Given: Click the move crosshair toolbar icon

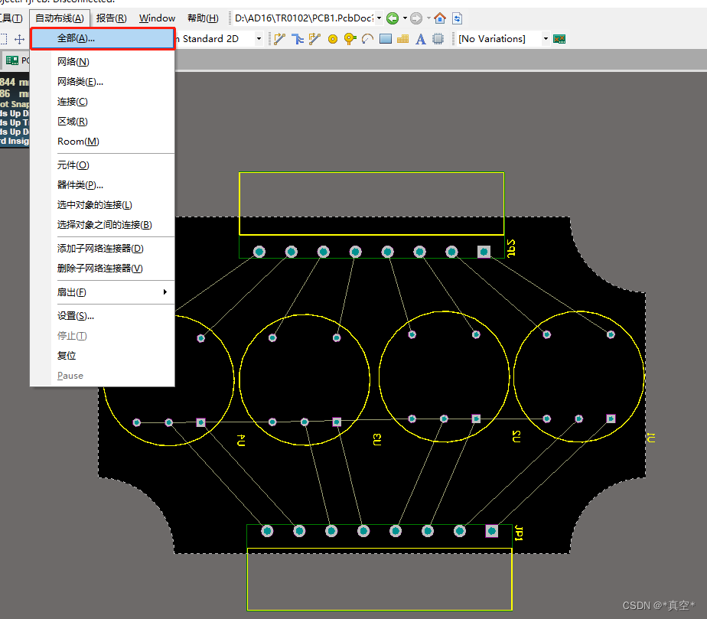Looking at the screenshot, I should tap(19, 39).
